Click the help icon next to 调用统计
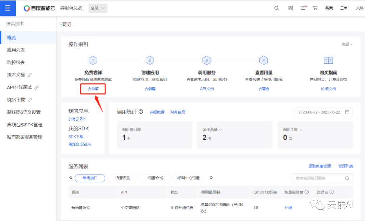 point(141,112)
